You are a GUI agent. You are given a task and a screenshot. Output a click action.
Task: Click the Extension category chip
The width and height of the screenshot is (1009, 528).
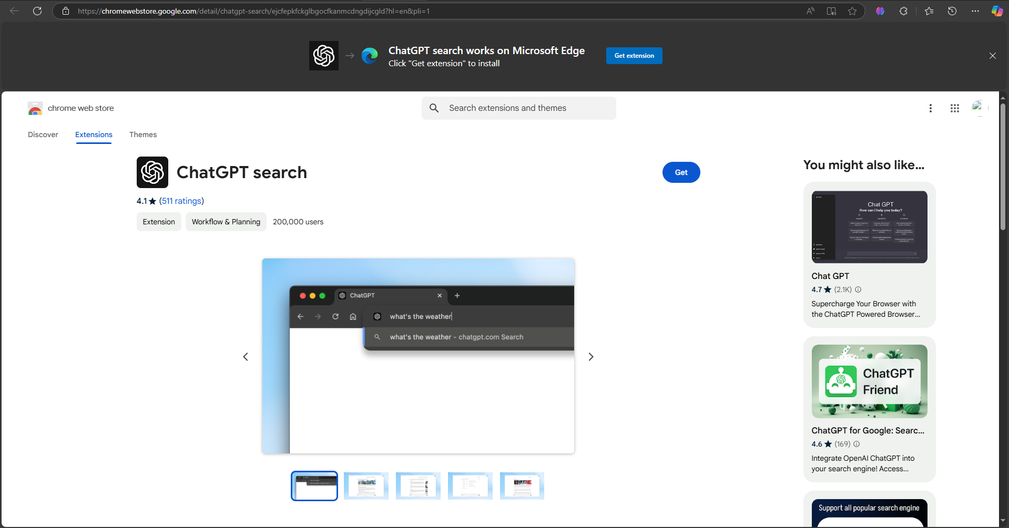pos(159,222)
